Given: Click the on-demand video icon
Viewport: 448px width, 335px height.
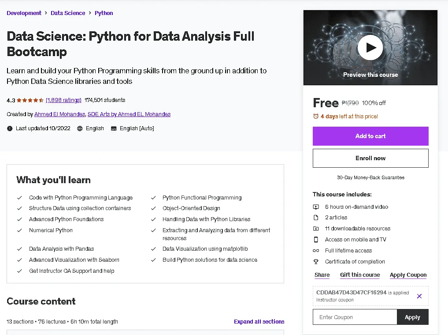Looking at the screenshot, I should pyautogui.click(x=316, y=207).
